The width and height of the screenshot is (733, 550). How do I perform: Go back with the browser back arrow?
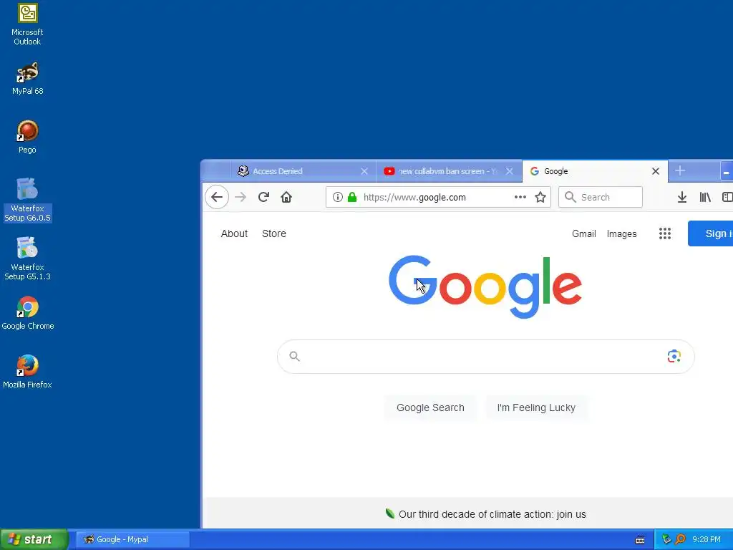coord(217,197)
